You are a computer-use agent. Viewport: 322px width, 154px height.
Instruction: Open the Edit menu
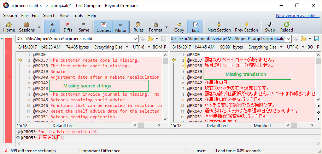click(x=35, y=16)
